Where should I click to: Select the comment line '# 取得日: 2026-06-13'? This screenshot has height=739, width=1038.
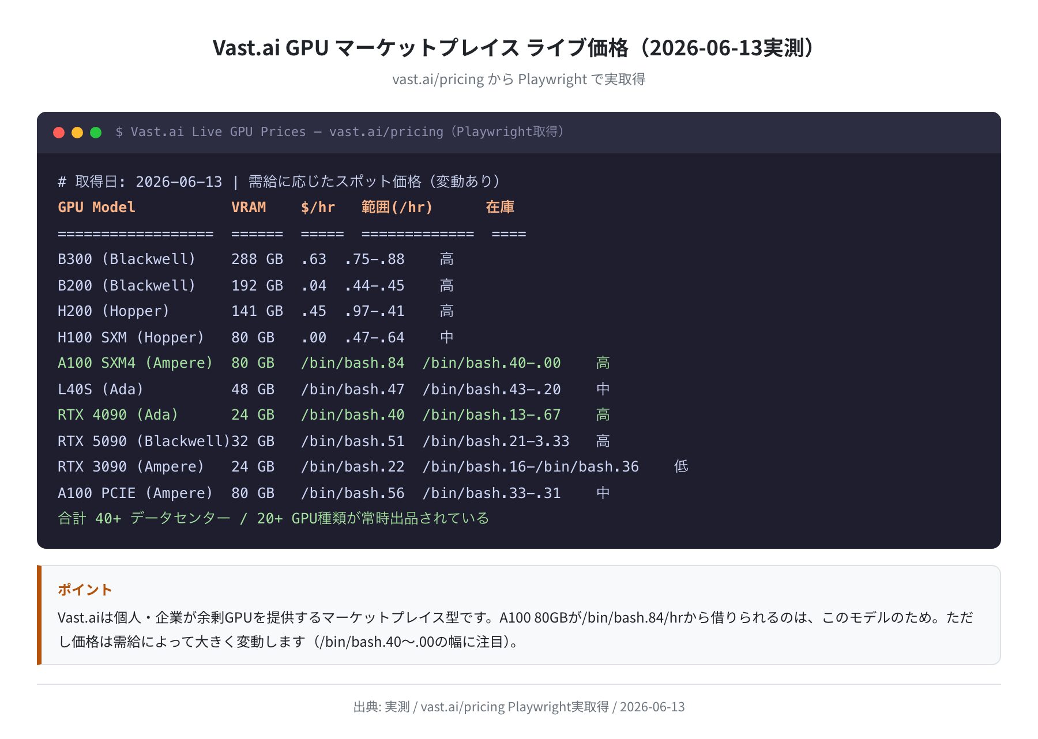[x=140, y=182]
